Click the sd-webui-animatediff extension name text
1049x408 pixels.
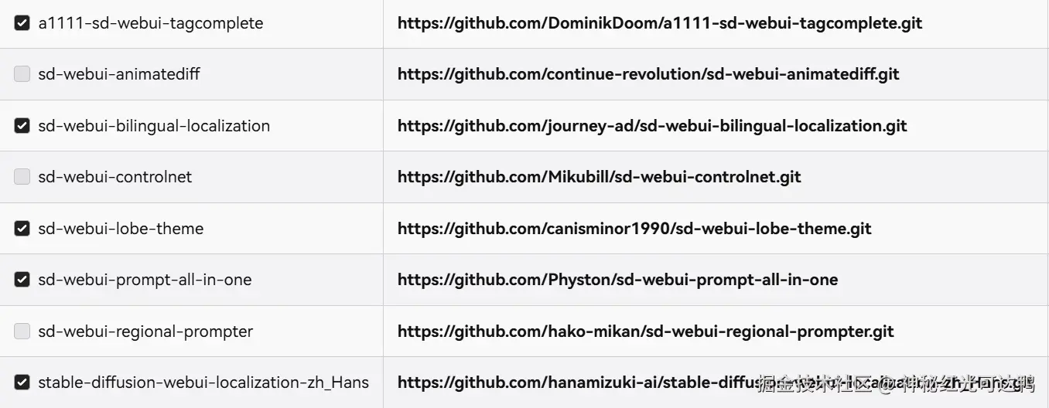119,74
